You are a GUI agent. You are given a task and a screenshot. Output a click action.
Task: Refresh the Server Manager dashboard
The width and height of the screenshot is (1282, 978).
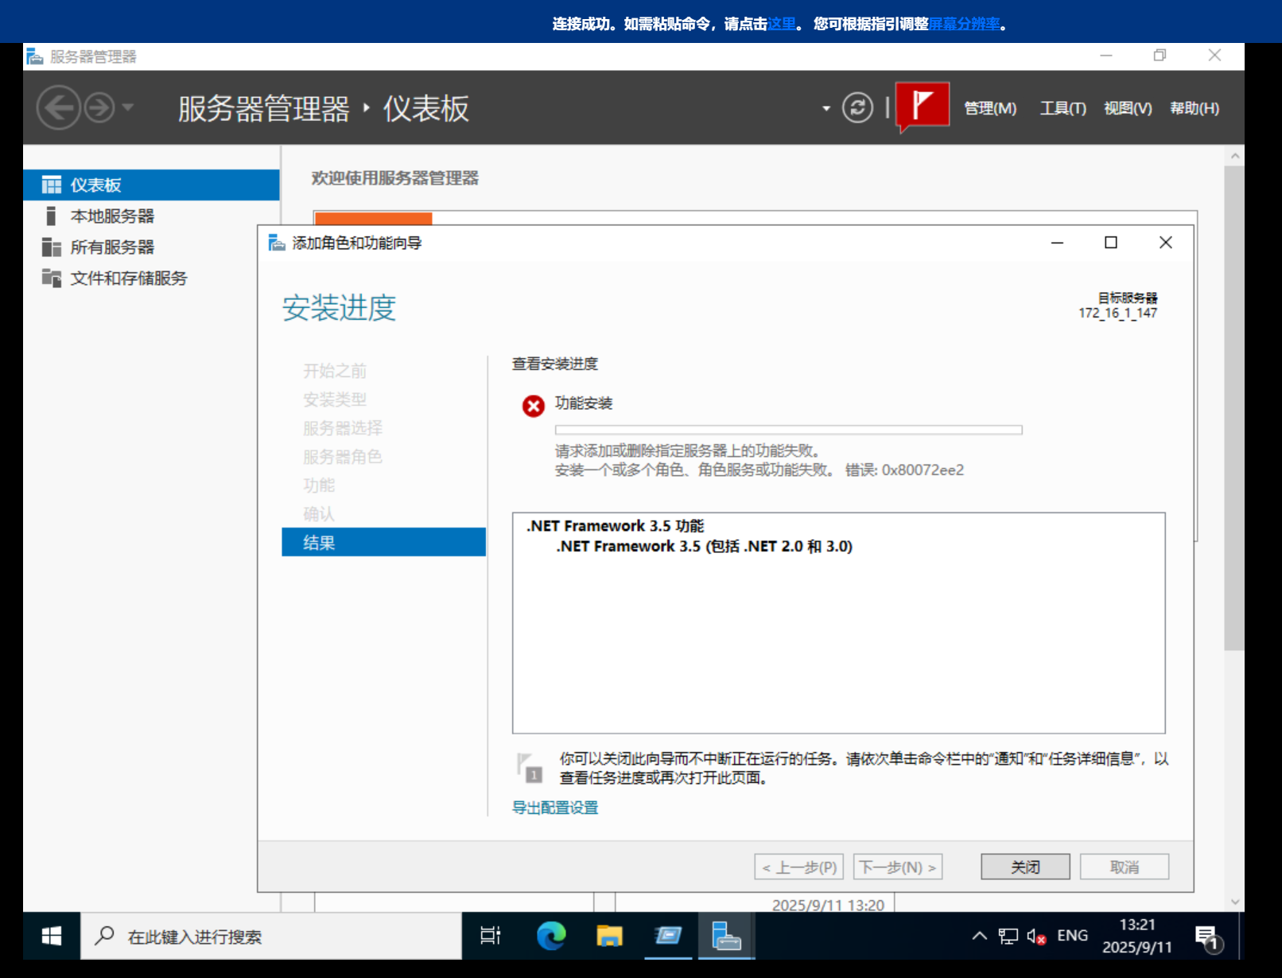(x=857, y=107)
